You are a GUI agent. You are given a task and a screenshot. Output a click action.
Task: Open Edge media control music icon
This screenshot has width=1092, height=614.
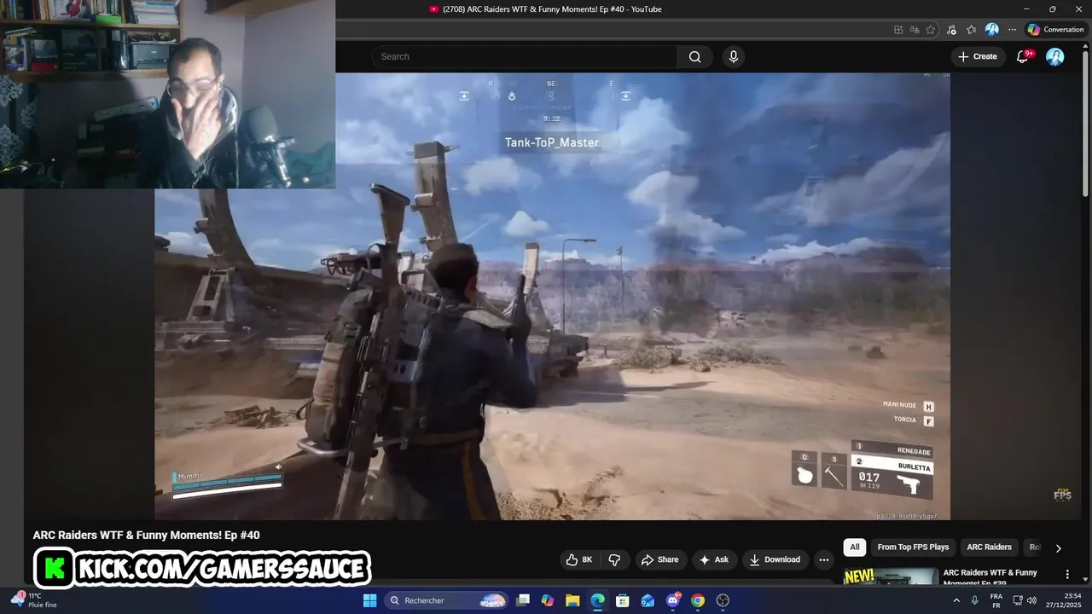(x=951, y=30)
